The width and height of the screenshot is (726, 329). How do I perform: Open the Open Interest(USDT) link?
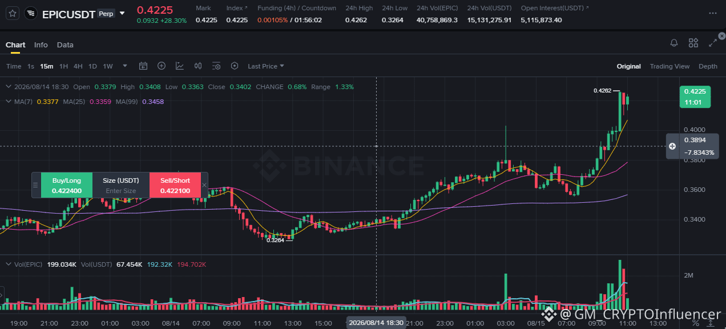555,8
